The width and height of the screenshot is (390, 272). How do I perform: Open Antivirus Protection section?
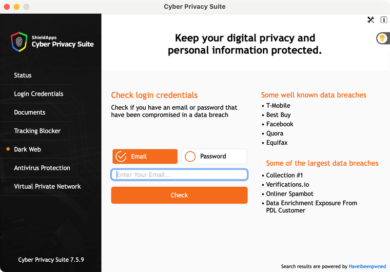pos(42,168)
